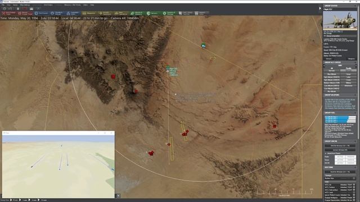
Task: Set Sonar to PASSIVE
Action: [350, 160]
